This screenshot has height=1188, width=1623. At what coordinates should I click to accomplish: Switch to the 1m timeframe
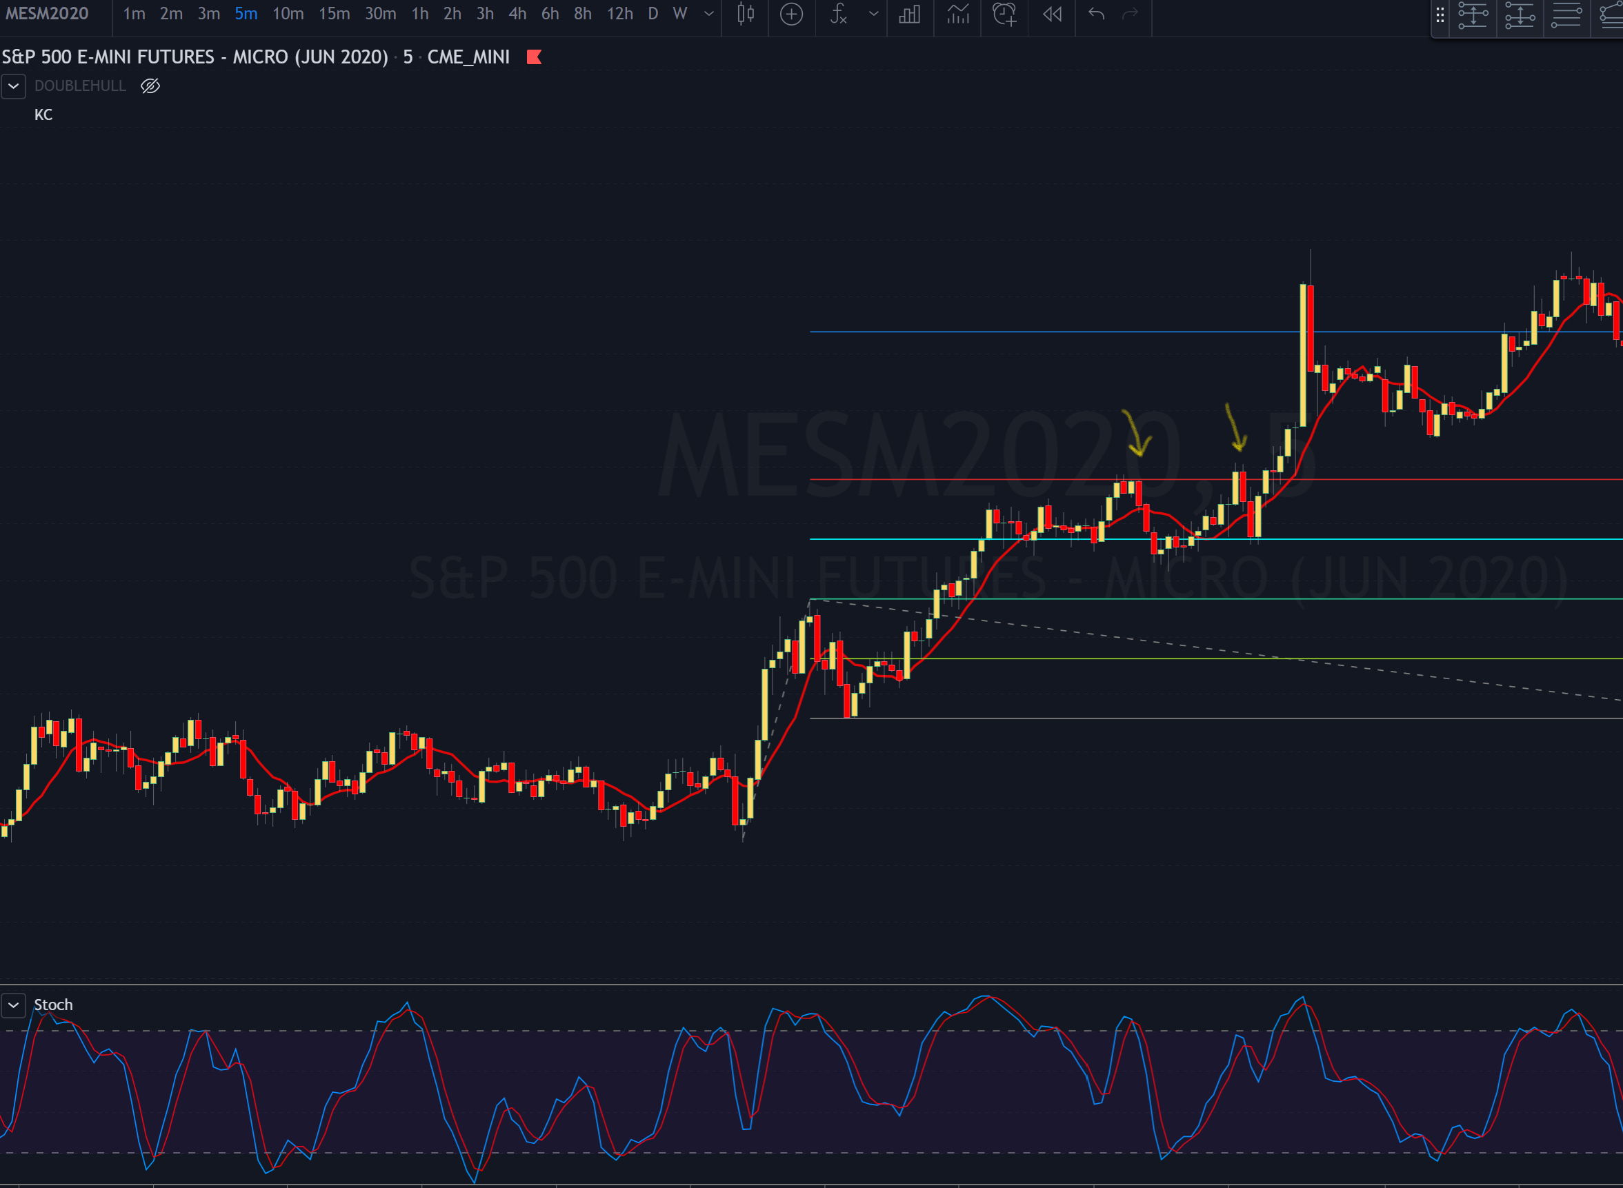134,14
